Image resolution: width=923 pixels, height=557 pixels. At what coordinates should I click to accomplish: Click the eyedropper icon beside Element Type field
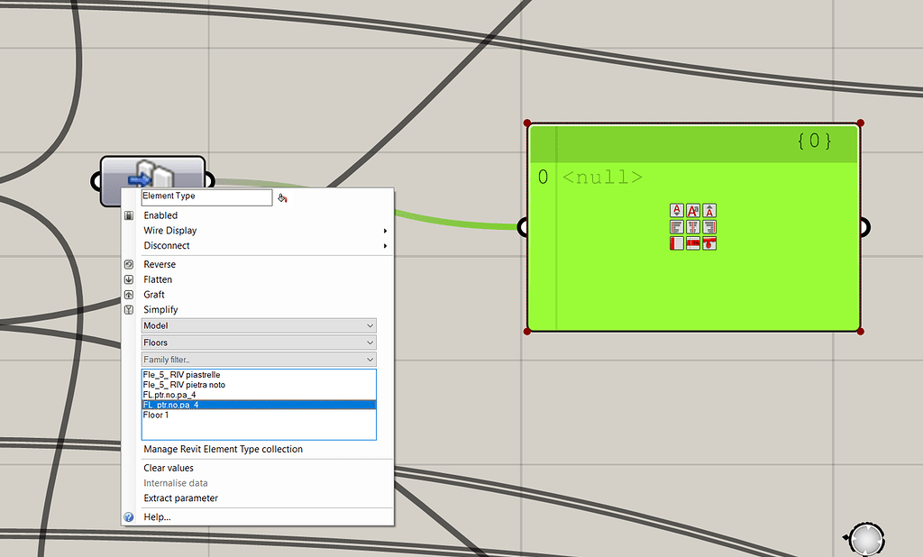click(282, 196)
